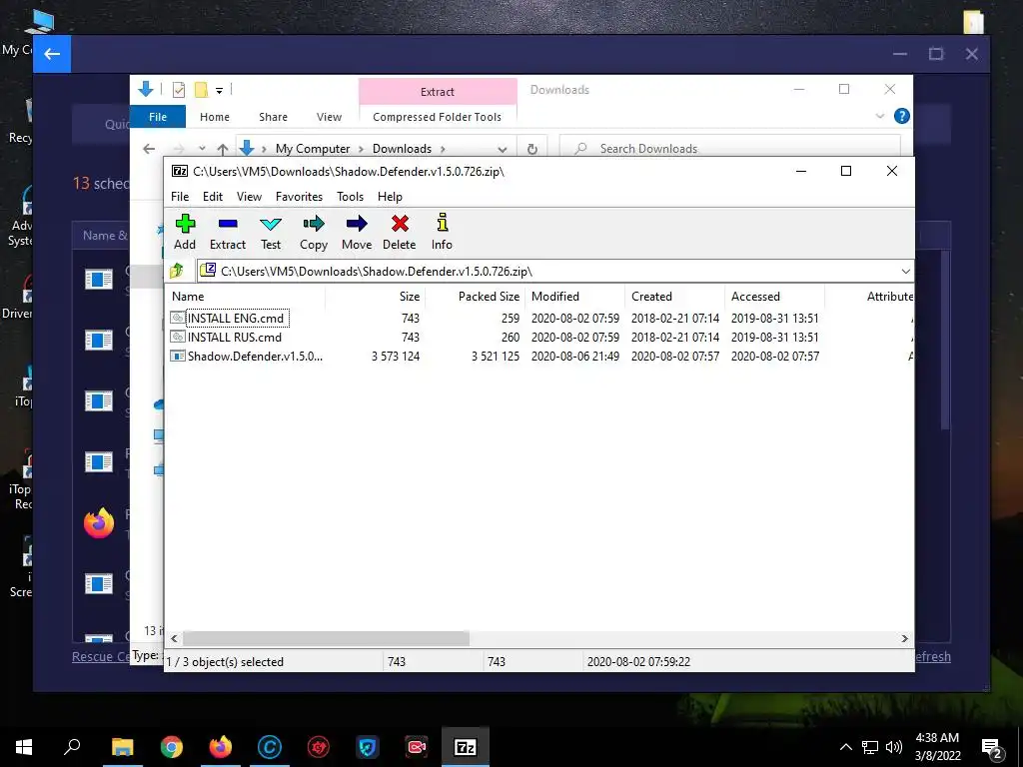Go up one level in Explorer
This screenshot has height=767, width=1023.
[x=223, y=149]
